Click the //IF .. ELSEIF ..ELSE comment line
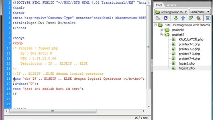The image size is (213, 120). pyautogui.click(x=58, y=74)
